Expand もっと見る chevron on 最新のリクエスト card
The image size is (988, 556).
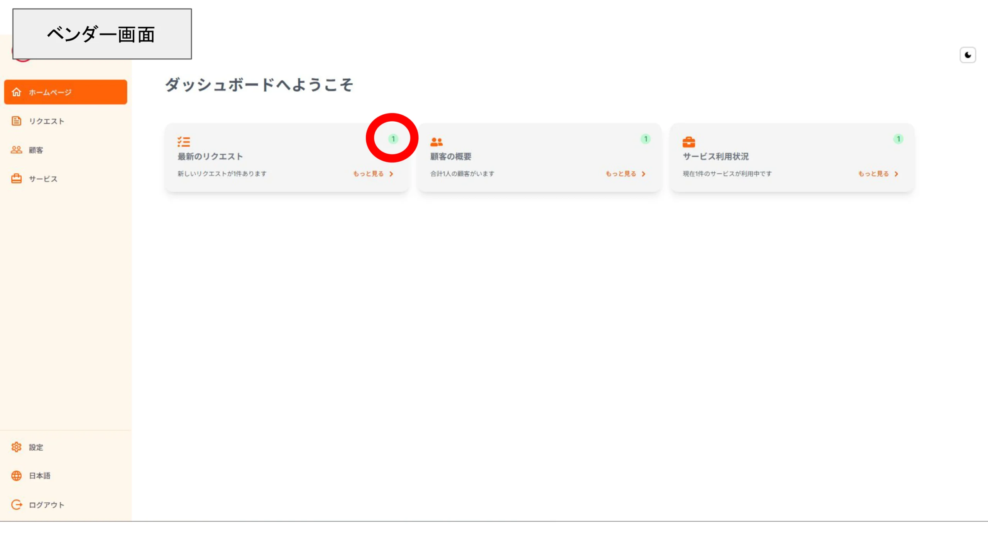point(392,174)
